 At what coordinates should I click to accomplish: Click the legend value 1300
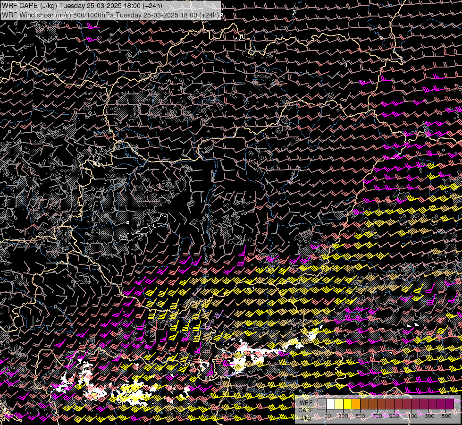point(428,416)
